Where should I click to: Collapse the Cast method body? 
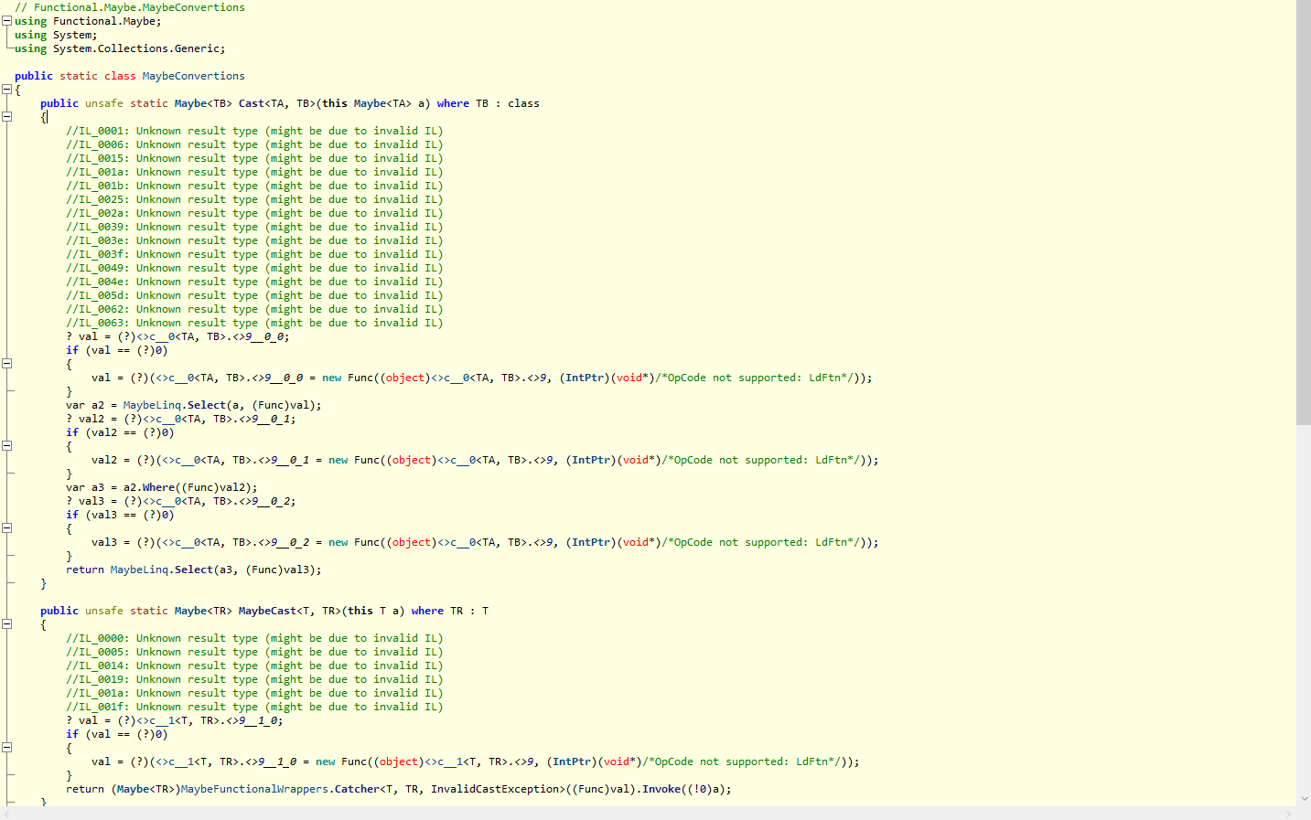click(6, 116)
